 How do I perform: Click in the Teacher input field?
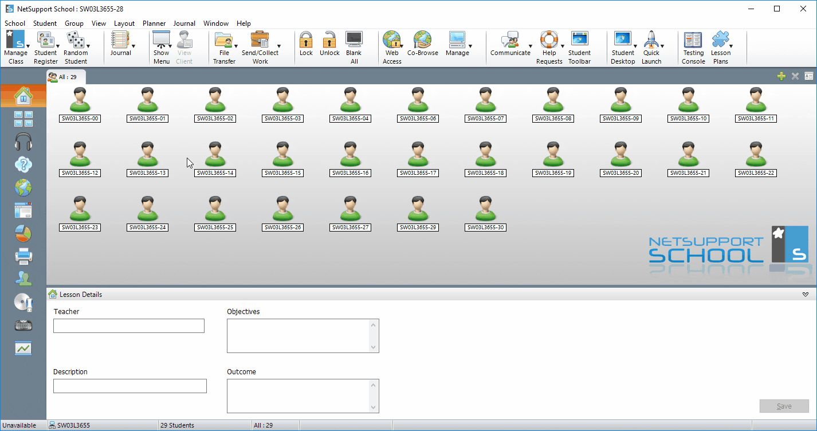[x=129, y=326]
